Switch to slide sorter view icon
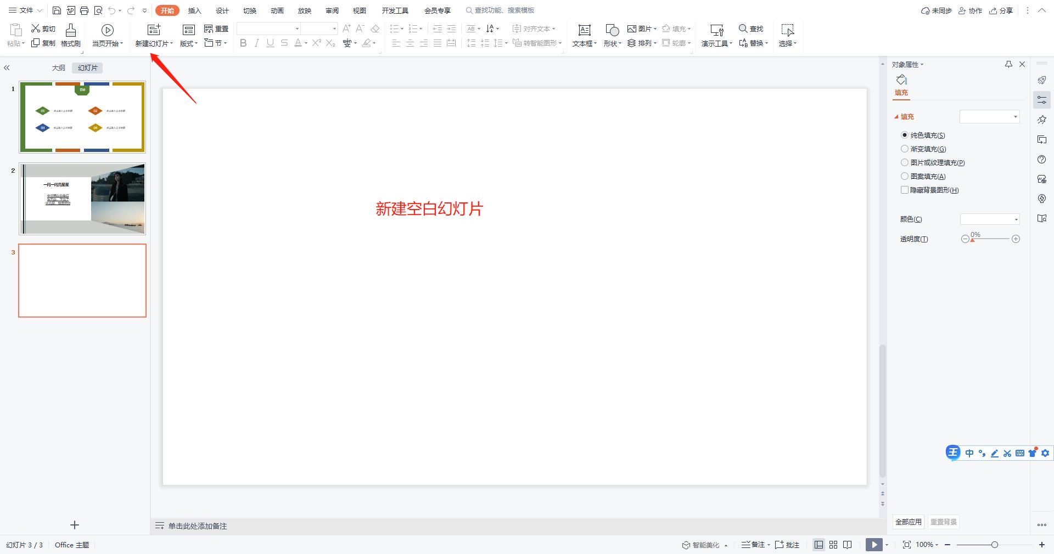 833,545
